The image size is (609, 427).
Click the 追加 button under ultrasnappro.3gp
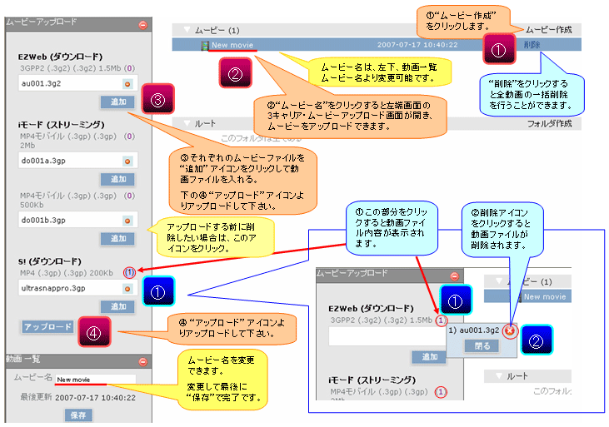(x=117, y=306)
